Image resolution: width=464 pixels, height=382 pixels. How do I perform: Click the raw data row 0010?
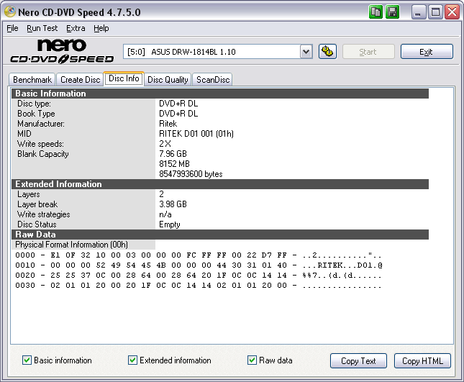coord(199,265)
